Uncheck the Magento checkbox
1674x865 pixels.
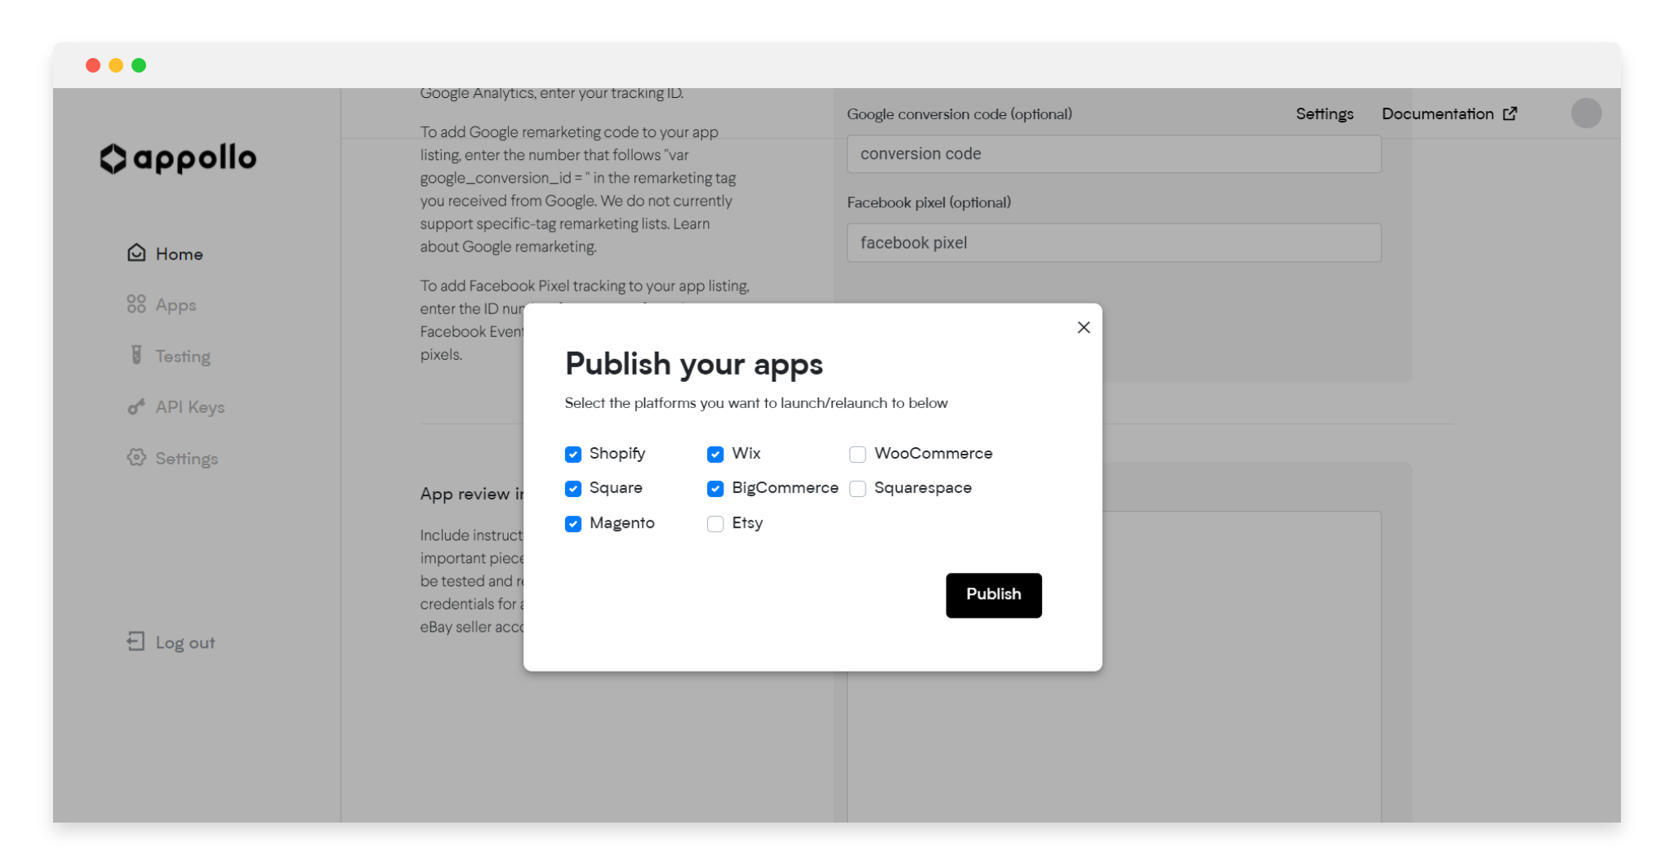point(573,523)
